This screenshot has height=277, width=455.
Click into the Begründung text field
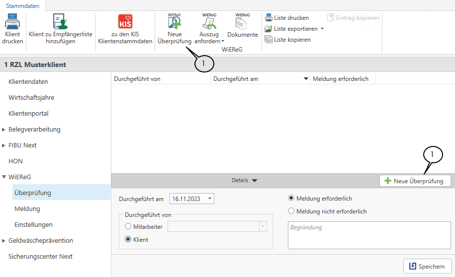point(369,235)
